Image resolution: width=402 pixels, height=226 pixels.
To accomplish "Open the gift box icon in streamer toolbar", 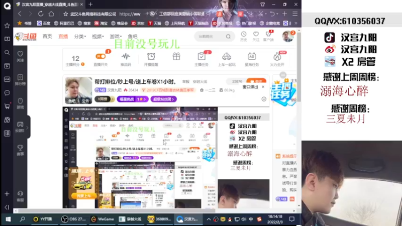I will coord(176,56).
